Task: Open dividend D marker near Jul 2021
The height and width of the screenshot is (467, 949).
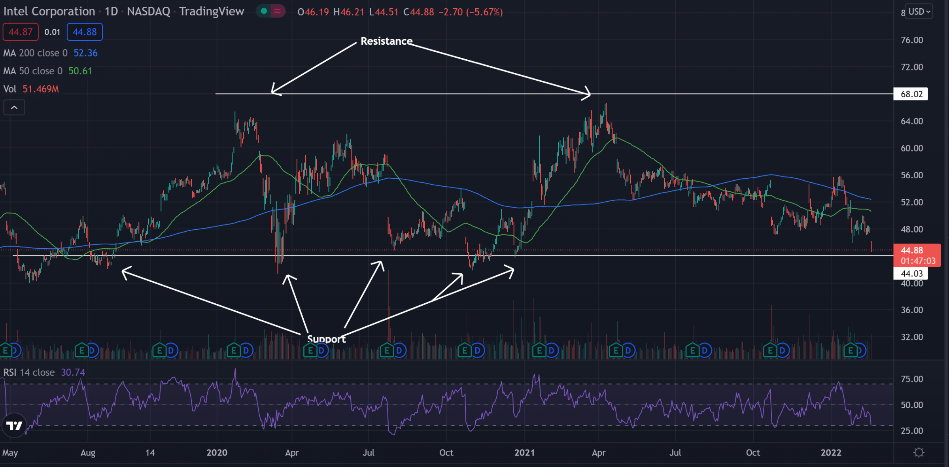Action: (x=705, y=350)
